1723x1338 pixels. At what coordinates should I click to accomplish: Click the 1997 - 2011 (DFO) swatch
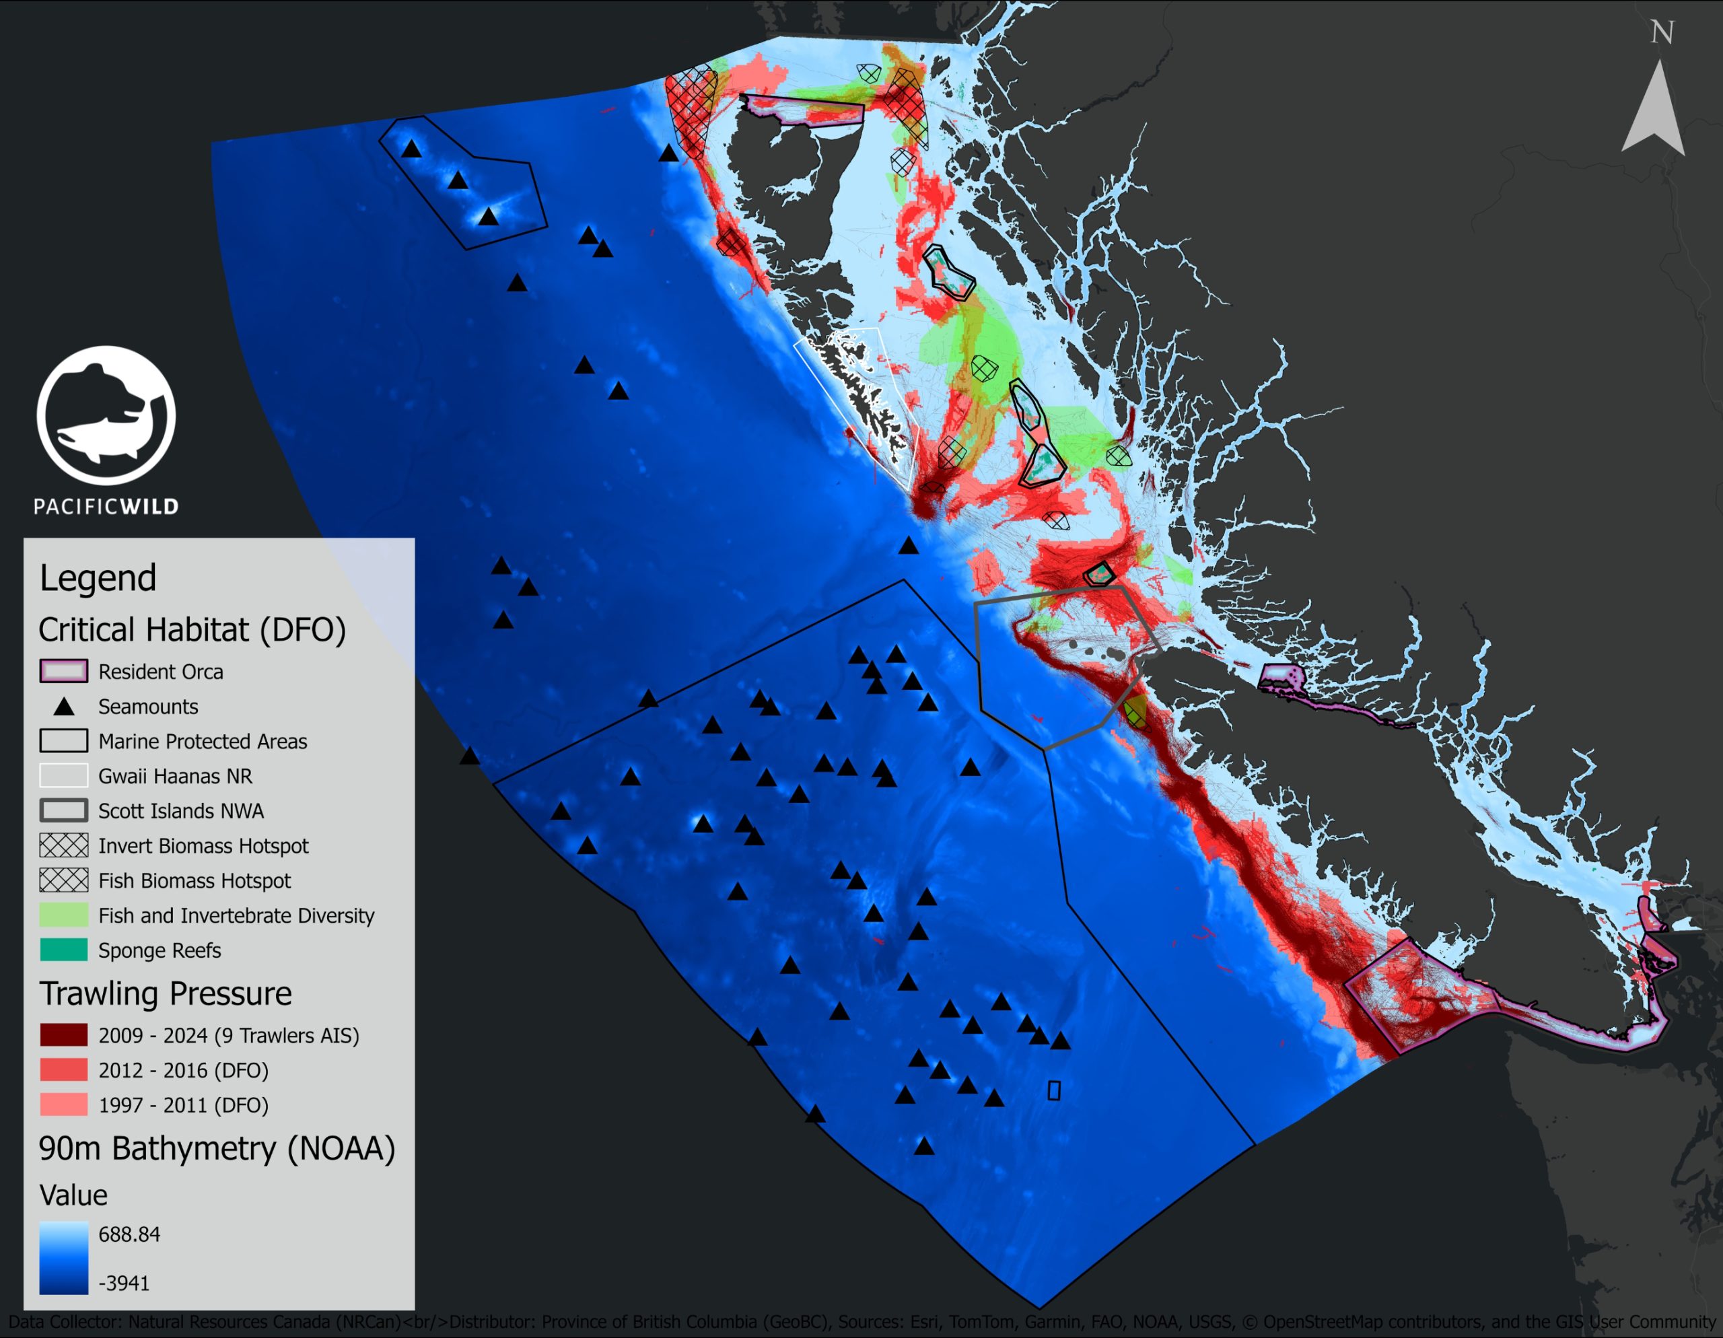click(x=64, y=1104)
